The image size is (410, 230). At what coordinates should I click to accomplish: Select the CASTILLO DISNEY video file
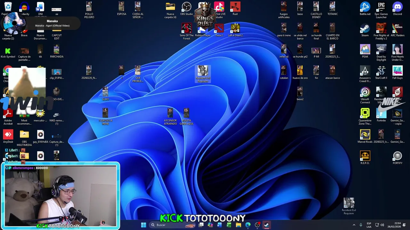tap(316, 11)
